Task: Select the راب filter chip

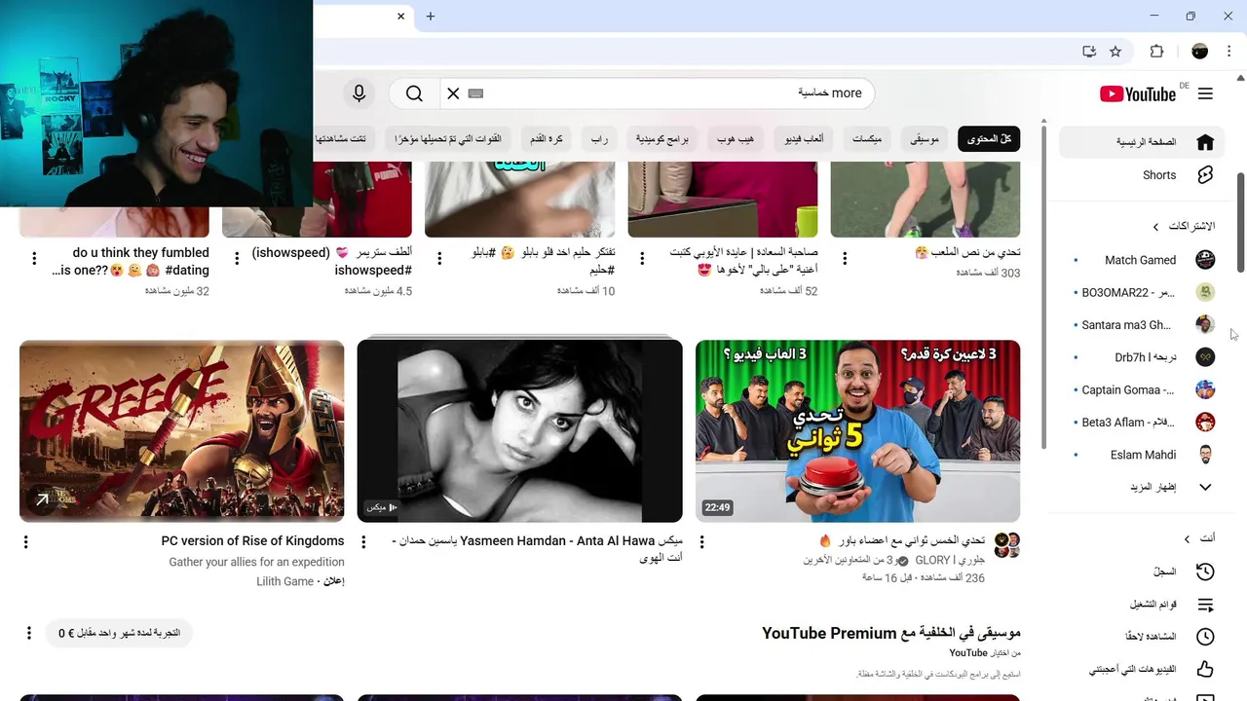Action: click(599, 139)
